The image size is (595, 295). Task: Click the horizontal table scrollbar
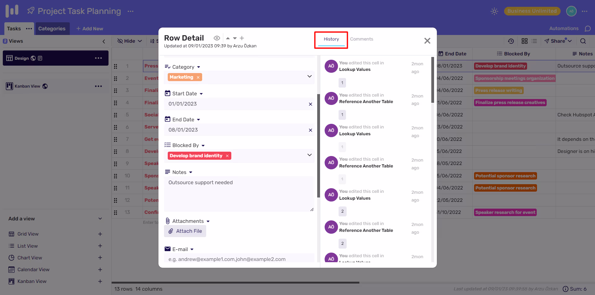click(x=235, y=283)
